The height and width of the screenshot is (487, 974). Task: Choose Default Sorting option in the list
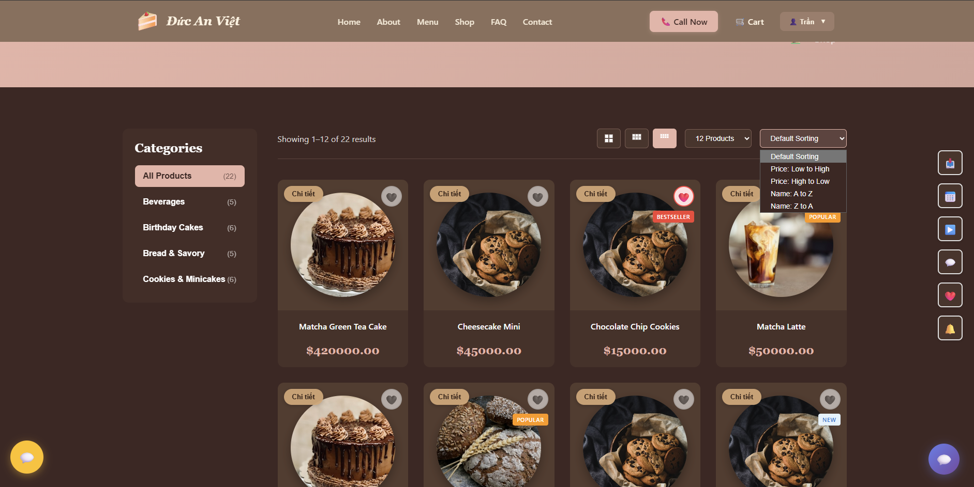pos(803,156)
